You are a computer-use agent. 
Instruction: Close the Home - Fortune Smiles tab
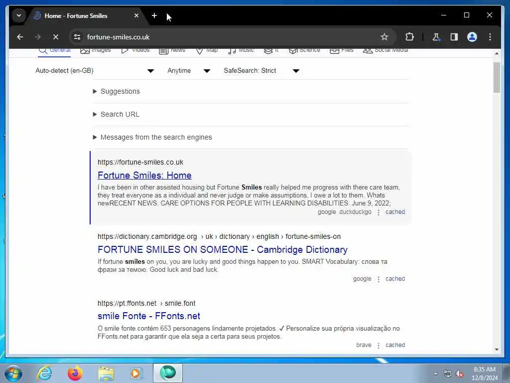(136, 15)
